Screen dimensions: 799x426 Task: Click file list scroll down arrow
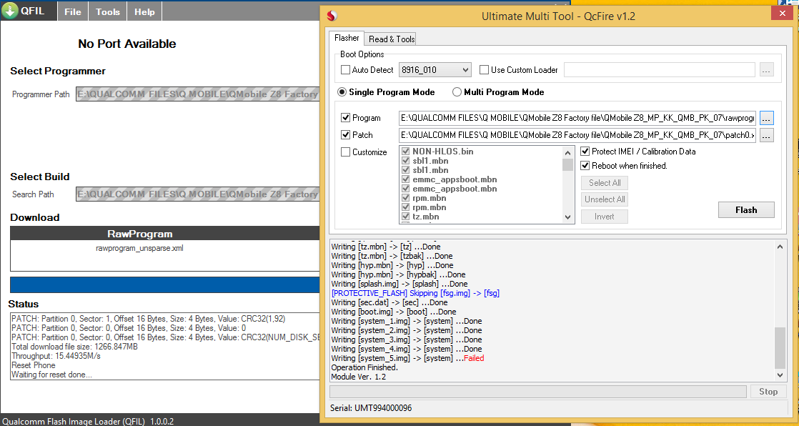pyautogui.click(x=568, y=217)
